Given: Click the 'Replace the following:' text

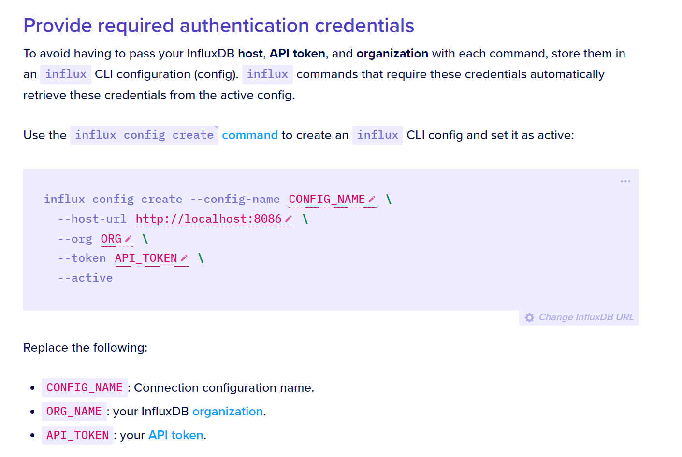Looking at the screenshot, I should click(x=86, y=348).
